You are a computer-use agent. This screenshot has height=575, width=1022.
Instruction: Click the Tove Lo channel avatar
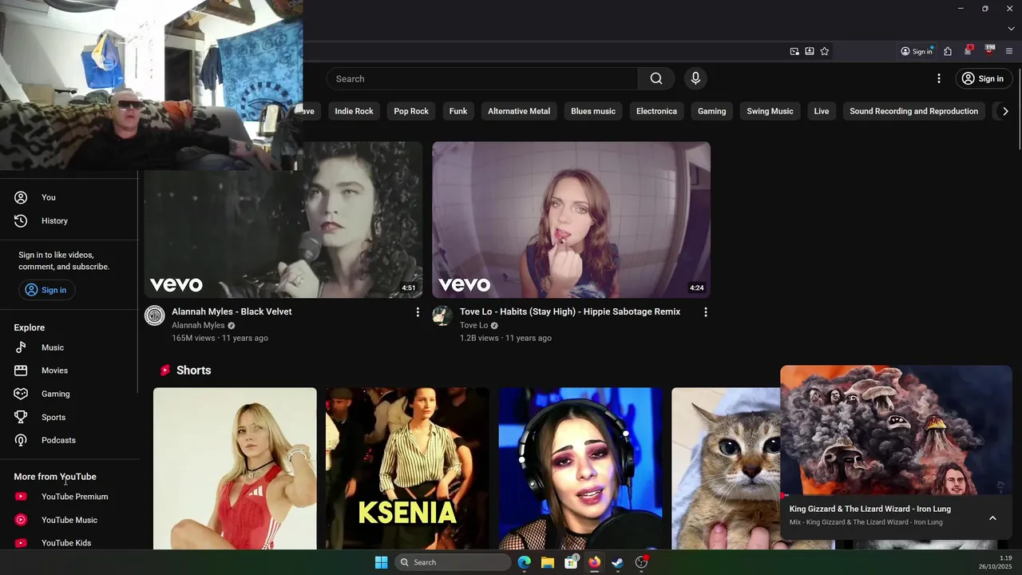coord(442,315)
